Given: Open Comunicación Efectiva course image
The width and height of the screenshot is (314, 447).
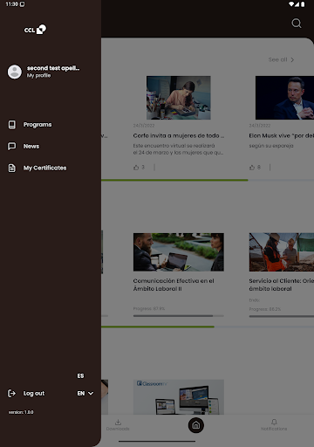Looking at the screenshot, I should tap(179, 252).
